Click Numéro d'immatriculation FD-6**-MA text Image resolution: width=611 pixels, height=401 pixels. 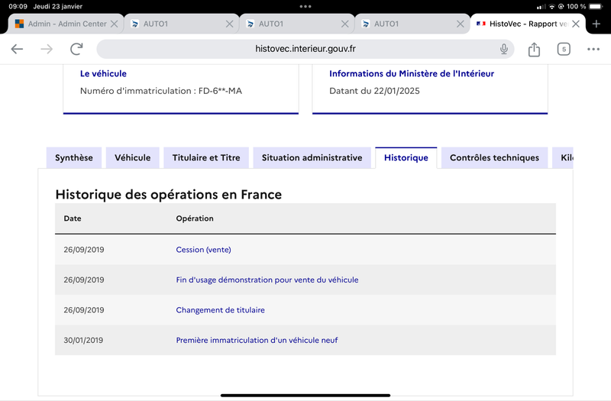161,91
